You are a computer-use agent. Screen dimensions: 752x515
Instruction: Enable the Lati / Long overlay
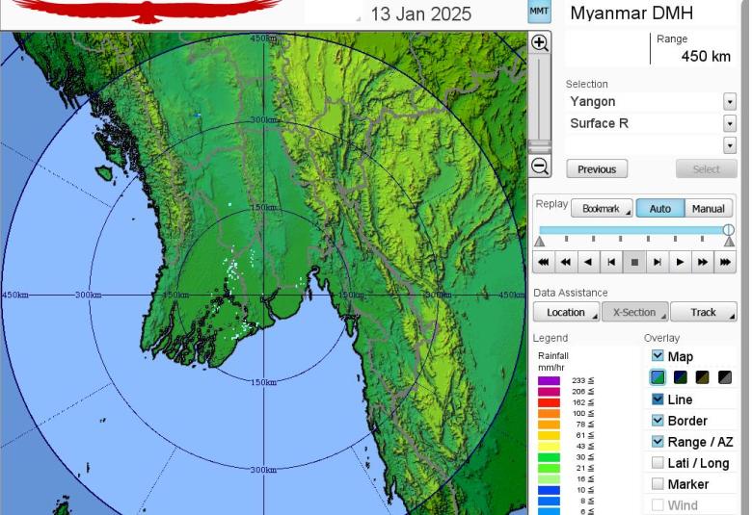[x=658, y=463]
